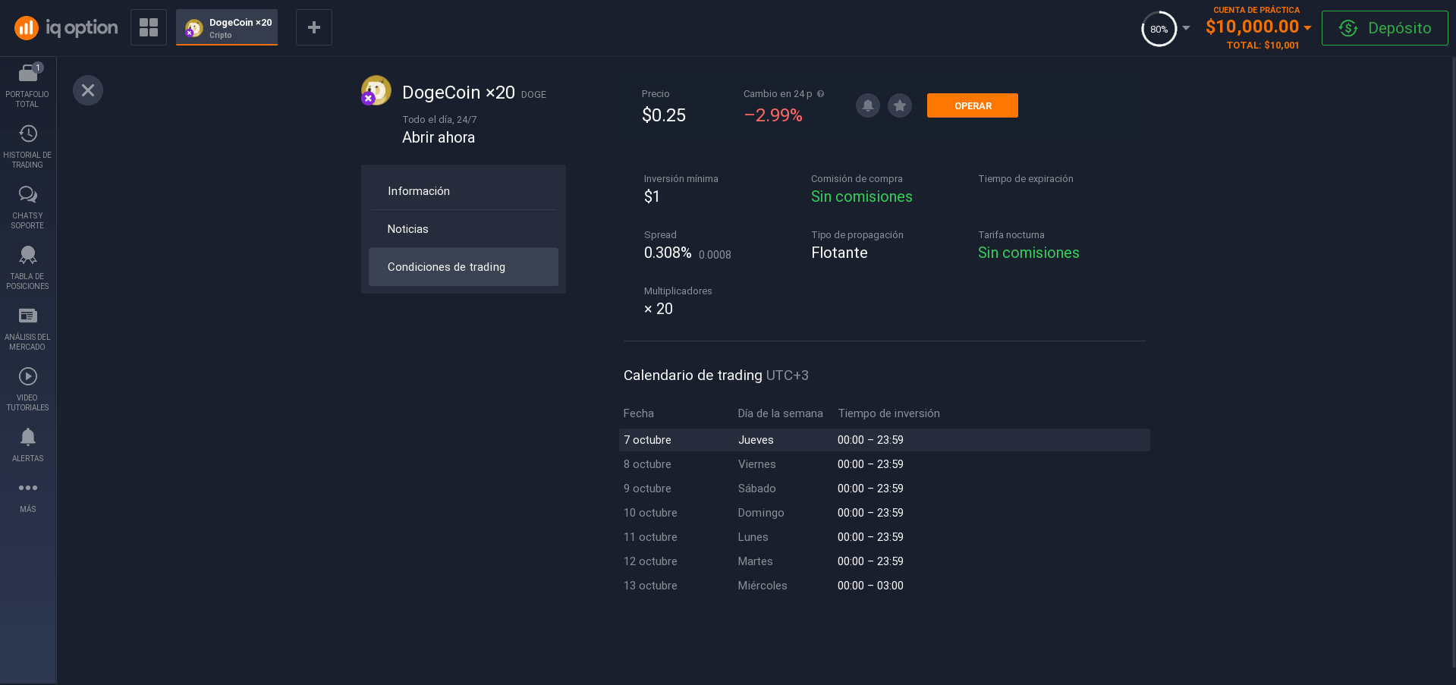The width and height of the screenshot is (1456, 685).
Task: Select the Noticias menu item
Action: pos(464,229)
